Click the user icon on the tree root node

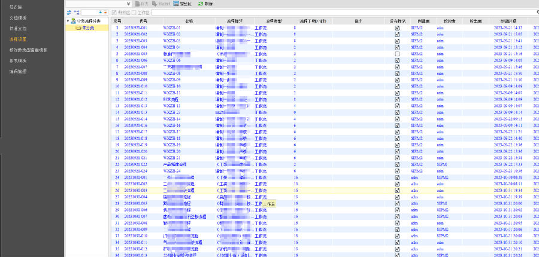tap(74, 21)
